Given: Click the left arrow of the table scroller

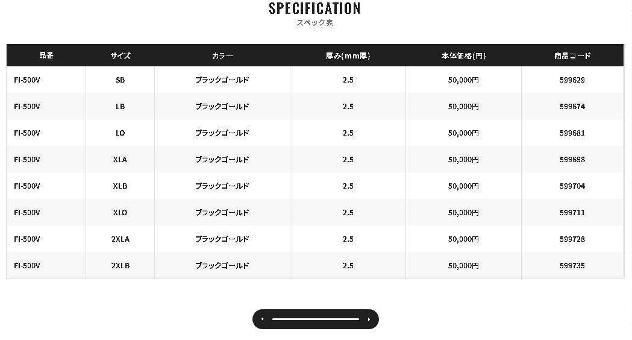Looking at the screenshot, I should (x=263, y=320).
